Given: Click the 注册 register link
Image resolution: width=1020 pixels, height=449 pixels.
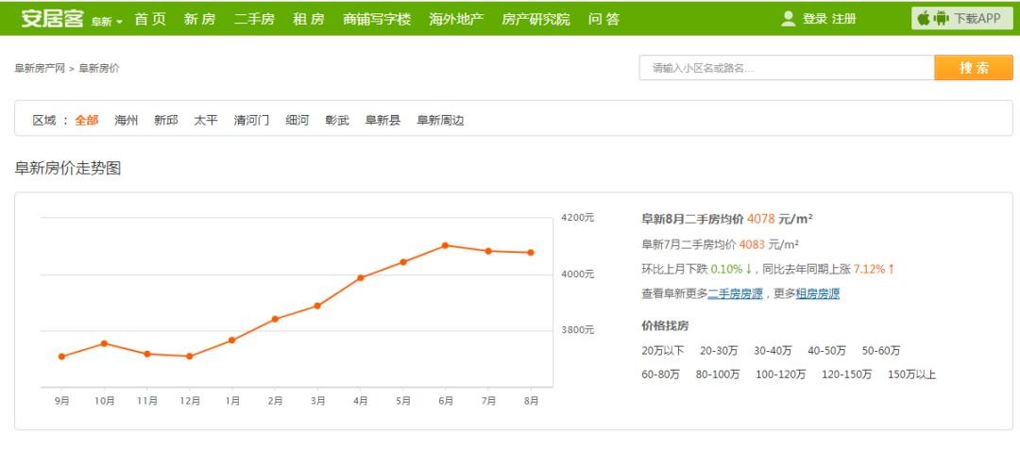Looking at the screenshot, I should pyautogui.click(x=844, y=19).
